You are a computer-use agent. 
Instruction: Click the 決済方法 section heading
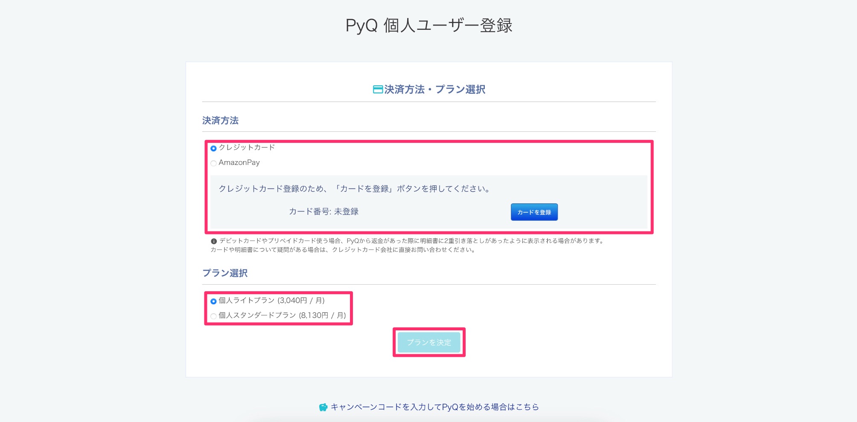click(221, 121)
